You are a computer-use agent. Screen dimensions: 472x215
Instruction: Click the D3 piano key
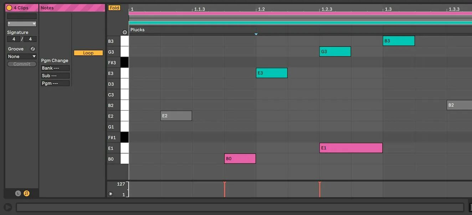[124, 84]
